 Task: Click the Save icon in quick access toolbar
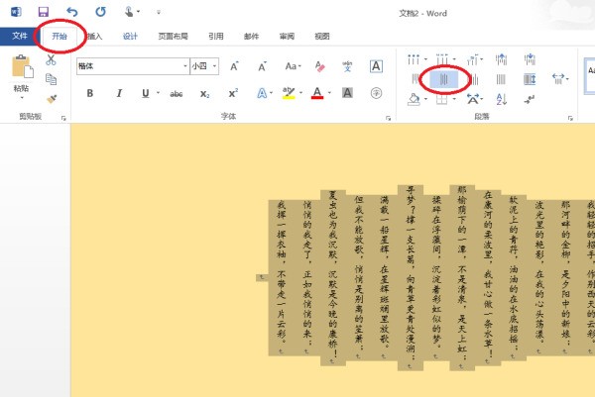coord(44,11)
